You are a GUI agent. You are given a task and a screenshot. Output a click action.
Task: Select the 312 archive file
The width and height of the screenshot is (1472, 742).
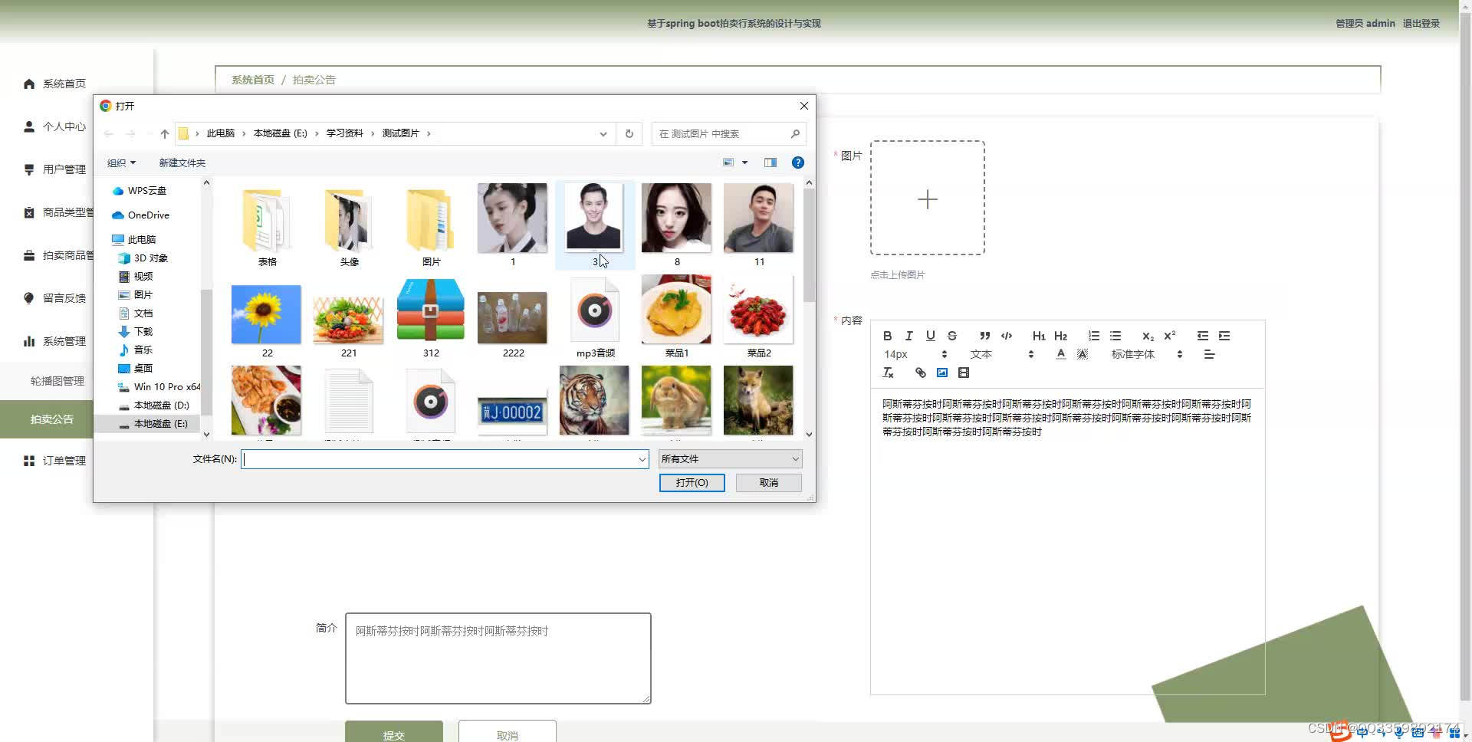click(431, 317)
